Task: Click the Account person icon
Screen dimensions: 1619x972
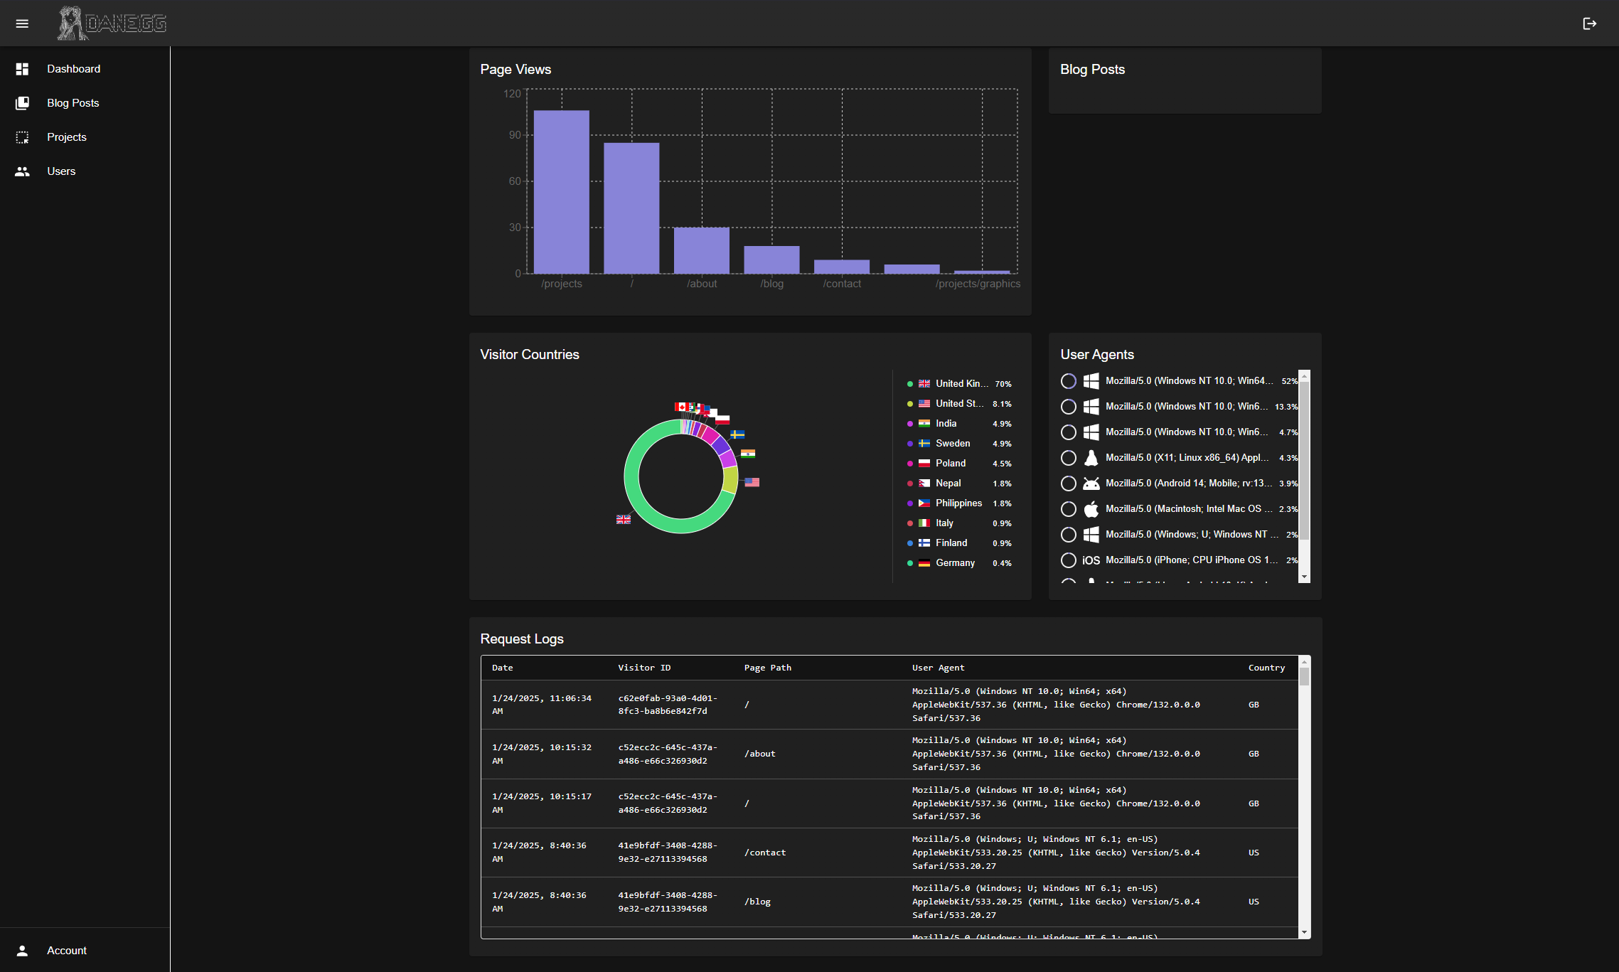Action: click(x=22, y=951)
